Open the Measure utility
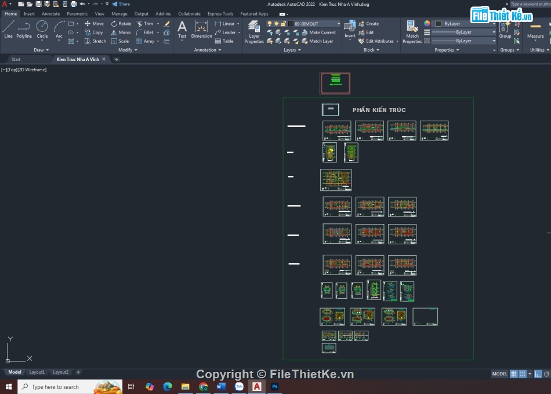Image resolution: width=551 pixels, height=394 pixels. pyautogui.click(x=535, y=29)
